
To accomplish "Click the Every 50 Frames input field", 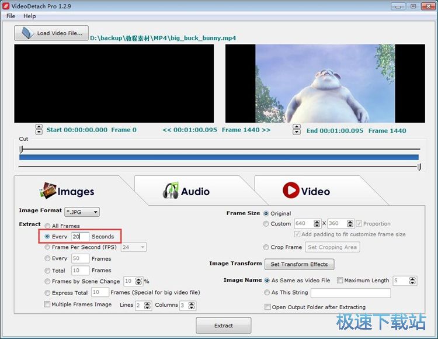I will pos(80,258).
